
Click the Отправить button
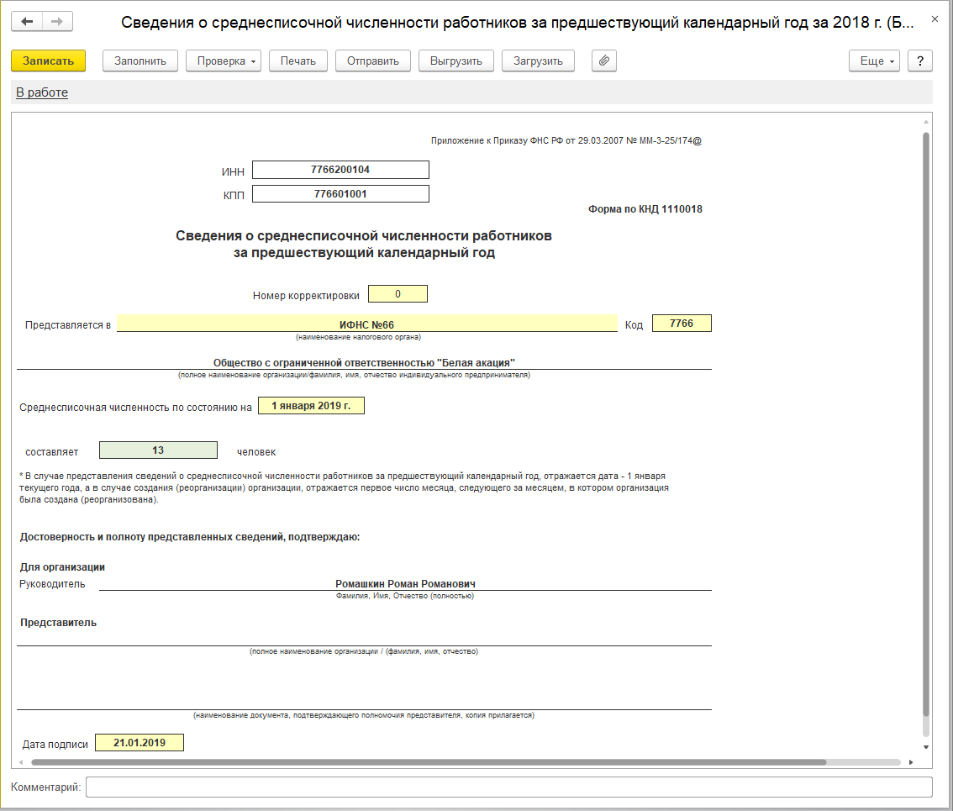point(373,61)
